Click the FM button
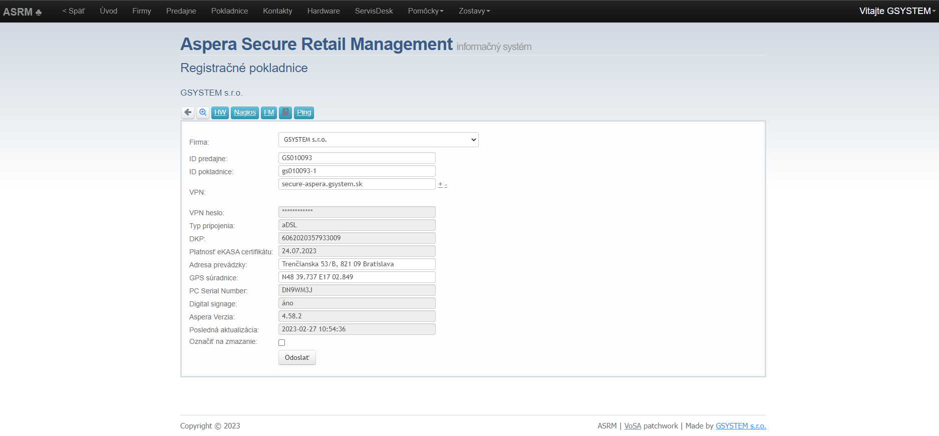Screen dimensions: 939x436 (269, 113)
